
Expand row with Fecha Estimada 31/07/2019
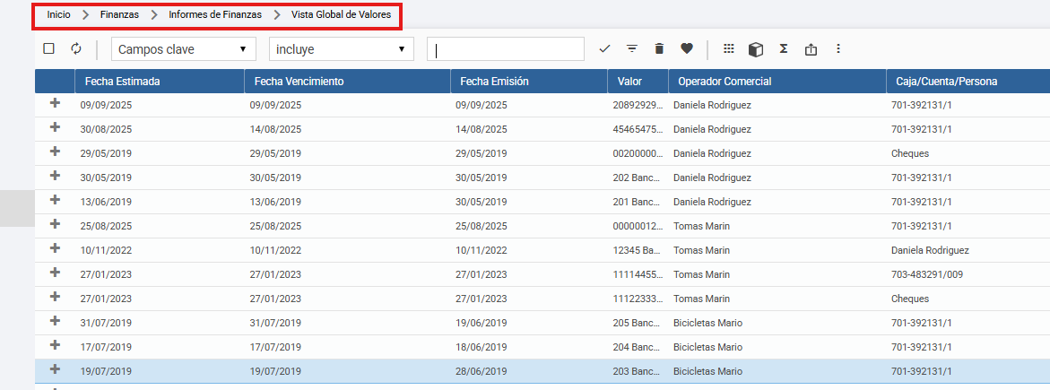pyautogui.click(x=55, y=321)
